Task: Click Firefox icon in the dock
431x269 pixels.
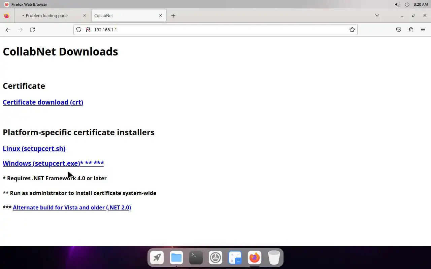Action: [x=255, y=258]
